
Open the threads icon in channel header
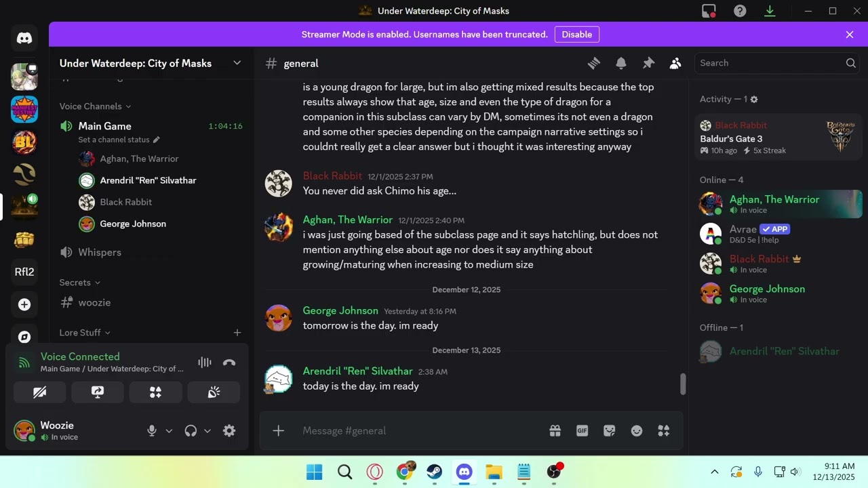click(x=594, y=63)
